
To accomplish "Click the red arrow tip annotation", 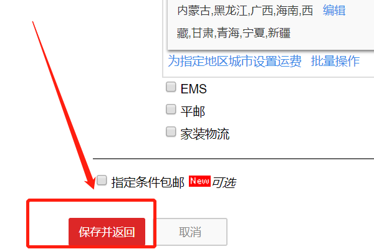I will 92,186.
